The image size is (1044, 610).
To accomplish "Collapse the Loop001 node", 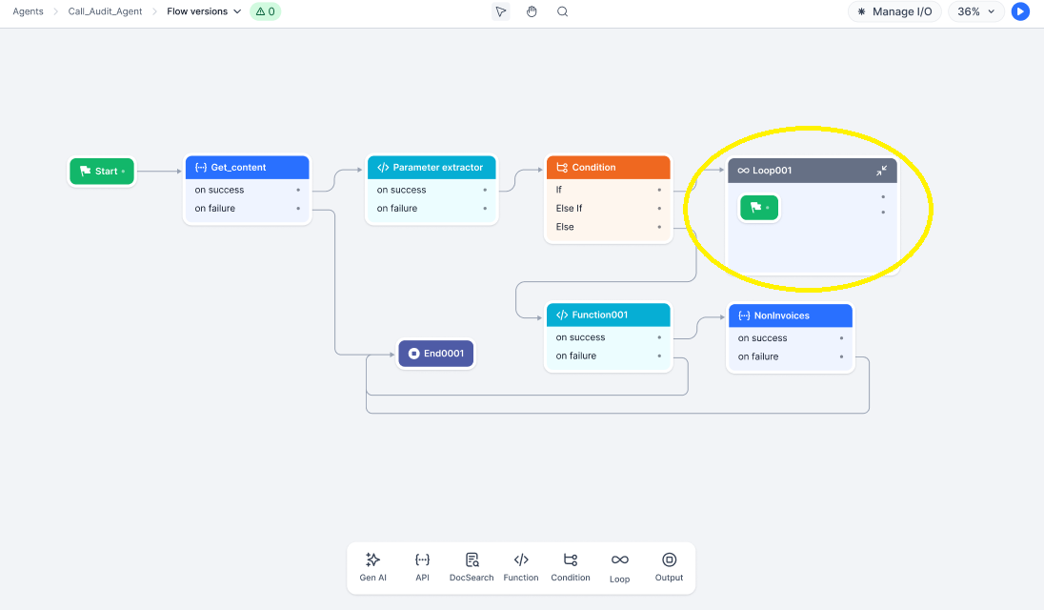I will [881, 170].
